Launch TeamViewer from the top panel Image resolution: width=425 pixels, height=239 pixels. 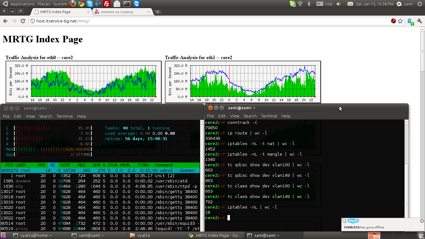(137, 4)
